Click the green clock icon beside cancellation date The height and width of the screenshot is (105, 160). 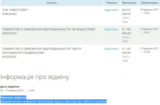tap(2, 91)
